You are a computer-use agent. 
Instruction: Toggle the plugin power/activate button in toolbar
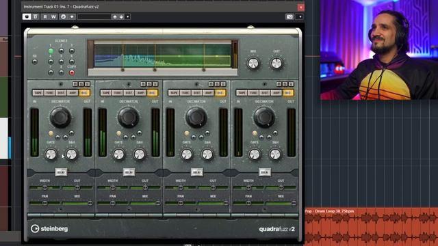(27, 16)
